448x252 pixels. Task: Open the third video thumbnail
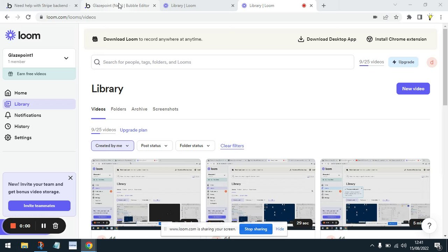pos(375,194)
